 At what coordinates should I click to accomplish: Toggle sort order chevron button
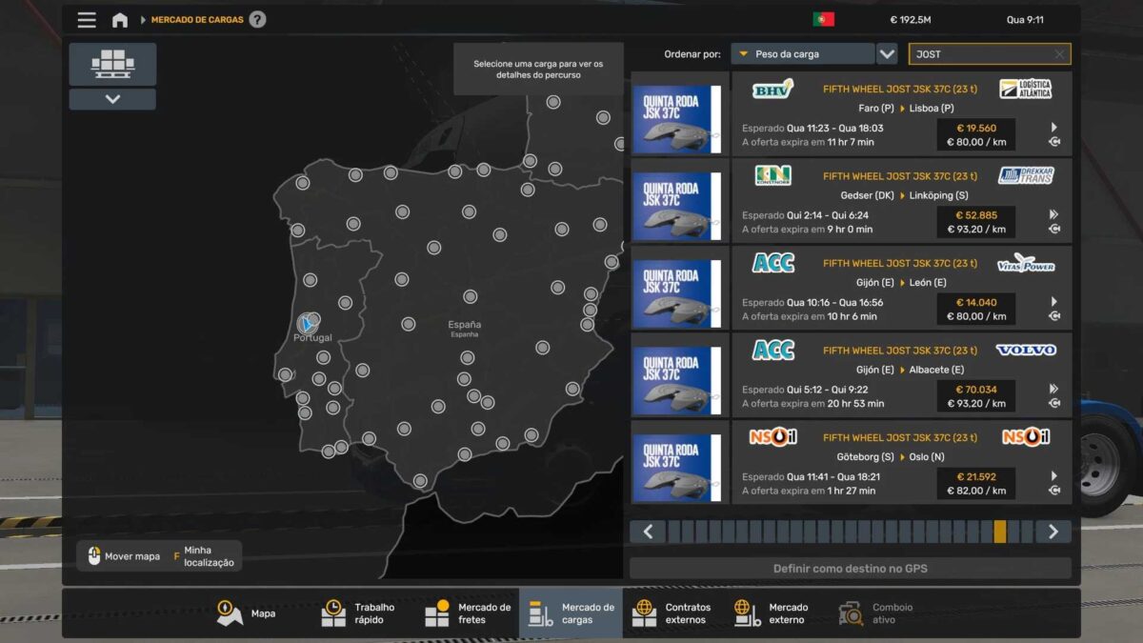click(887, 54)
